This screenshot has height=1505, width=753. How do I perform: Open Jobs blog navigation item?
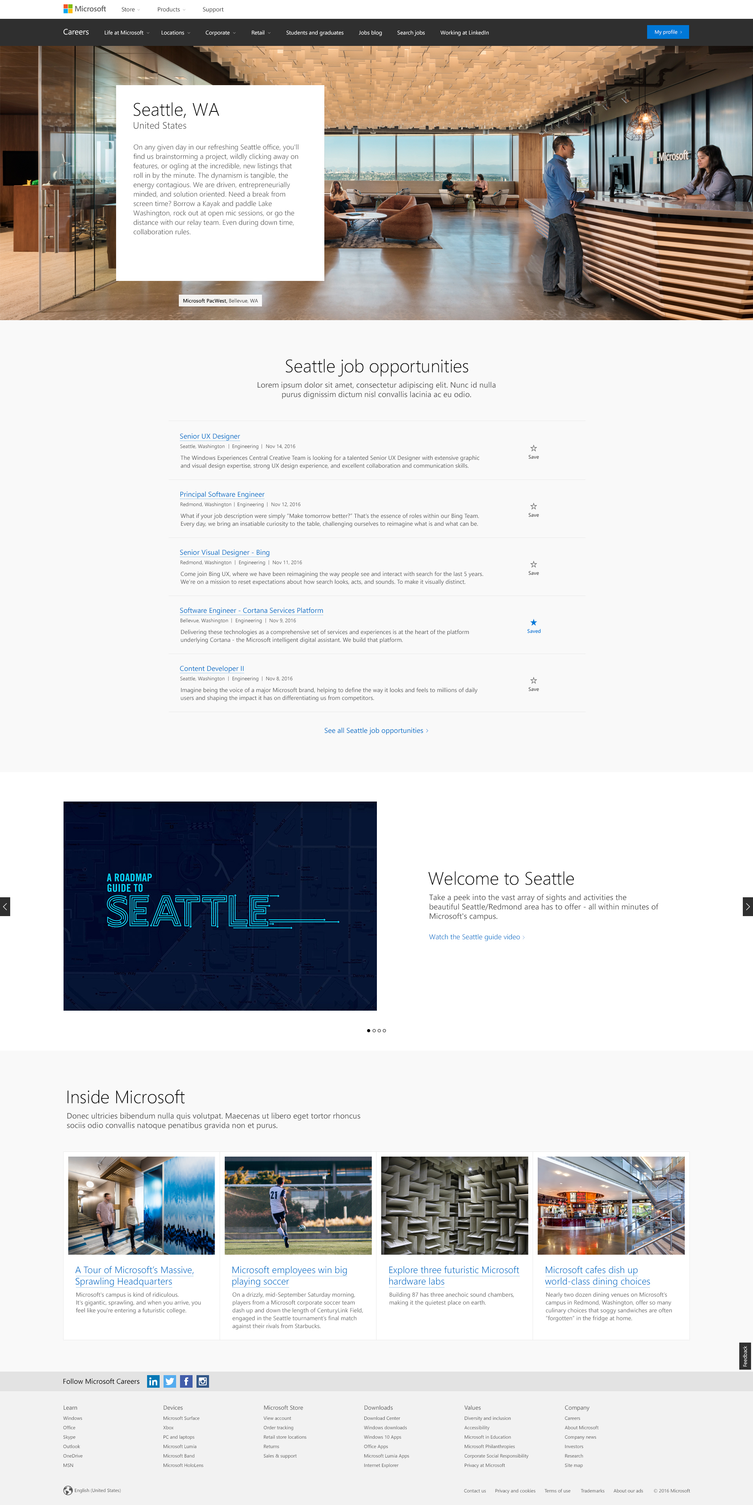pyautogui.click(x=370, y=33)
